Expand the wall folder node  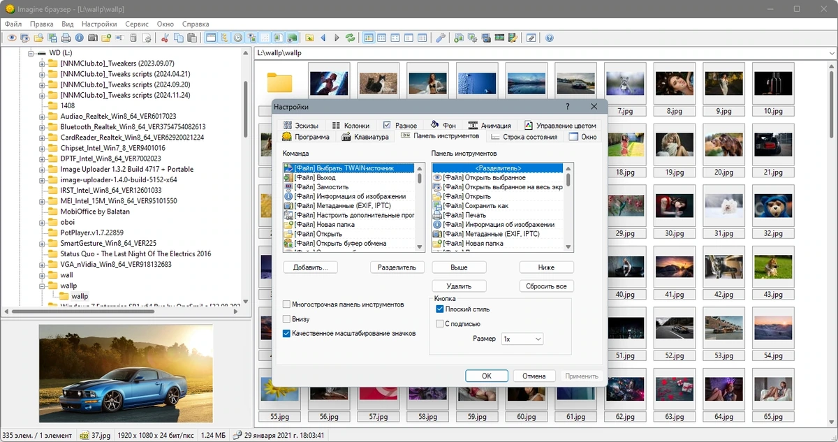point(42,275)
